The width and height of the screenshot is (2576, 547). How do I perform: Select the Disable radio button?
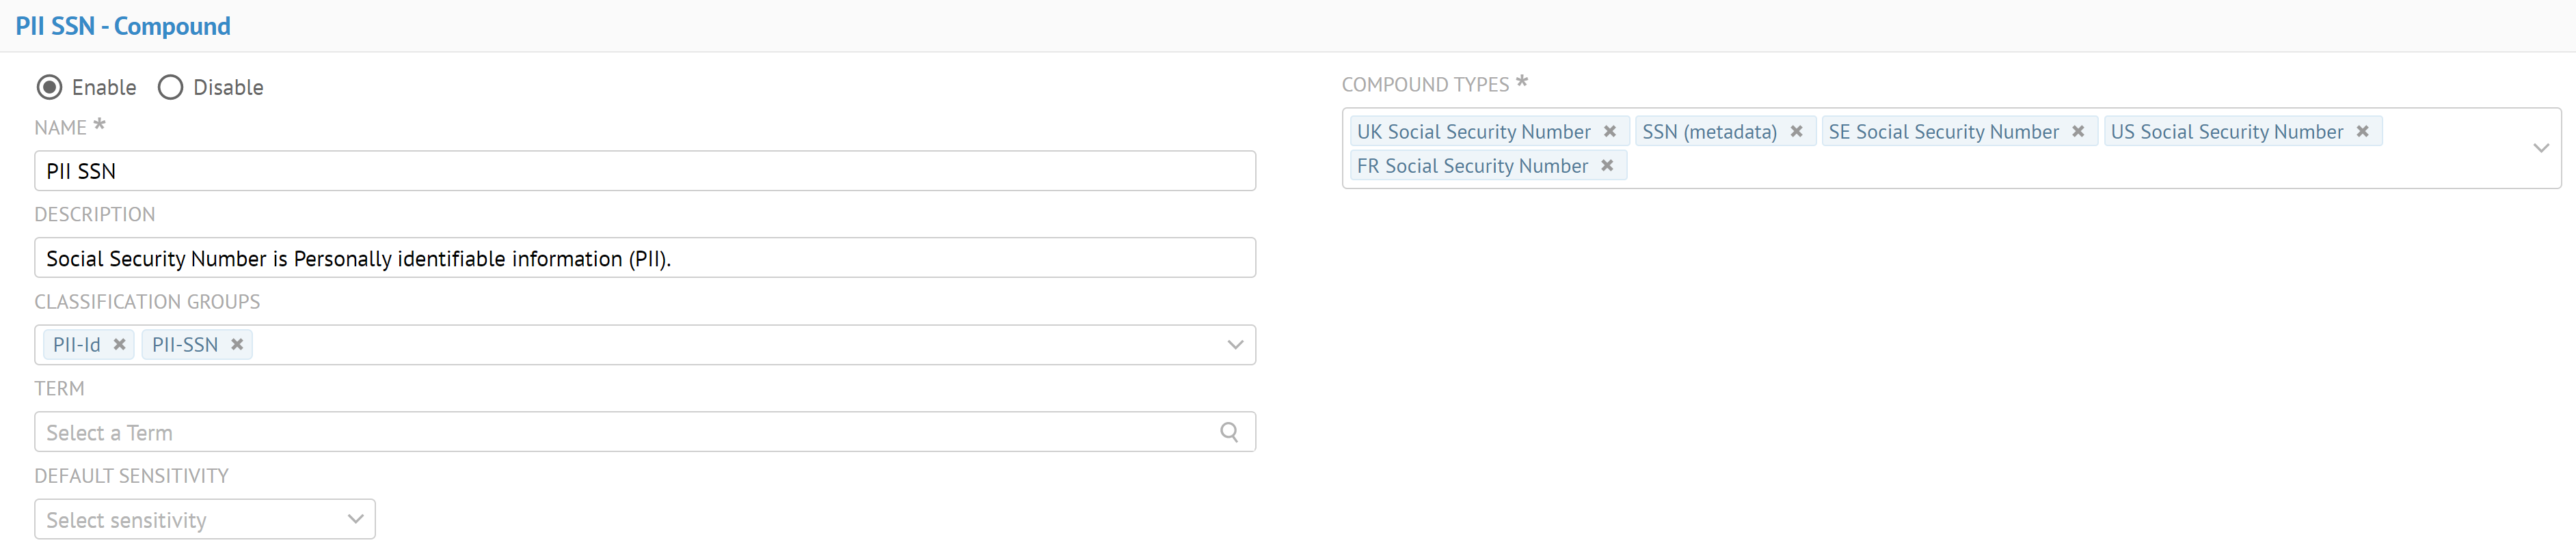pos(170,88)
